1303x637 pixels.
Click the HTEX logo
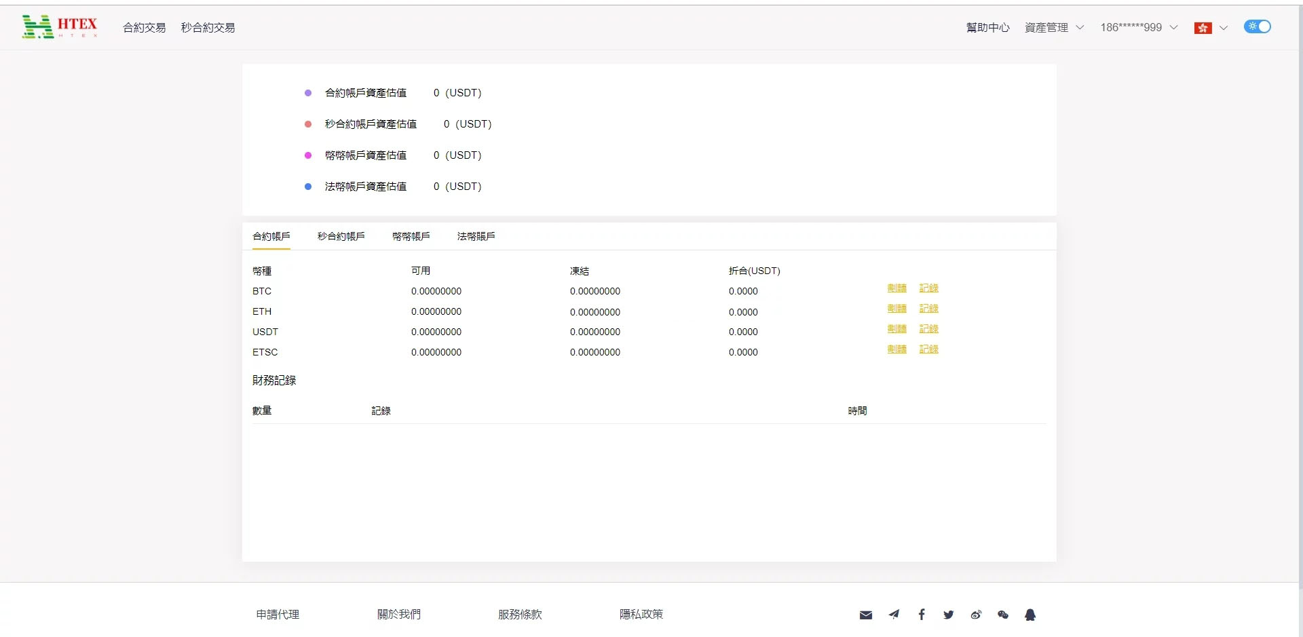point(60,27)
